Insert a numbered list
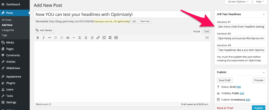Screen dimensions: 269x110 62,38
